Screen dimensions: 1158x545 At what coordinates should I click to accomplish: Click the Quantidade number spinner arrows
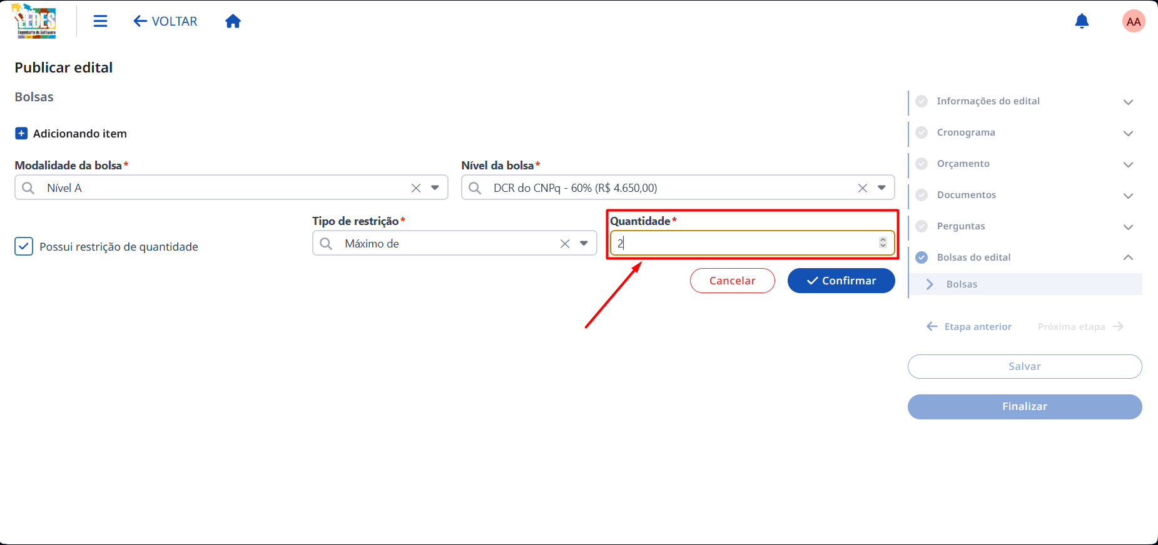pyautogui.click(x=883, y=242)
